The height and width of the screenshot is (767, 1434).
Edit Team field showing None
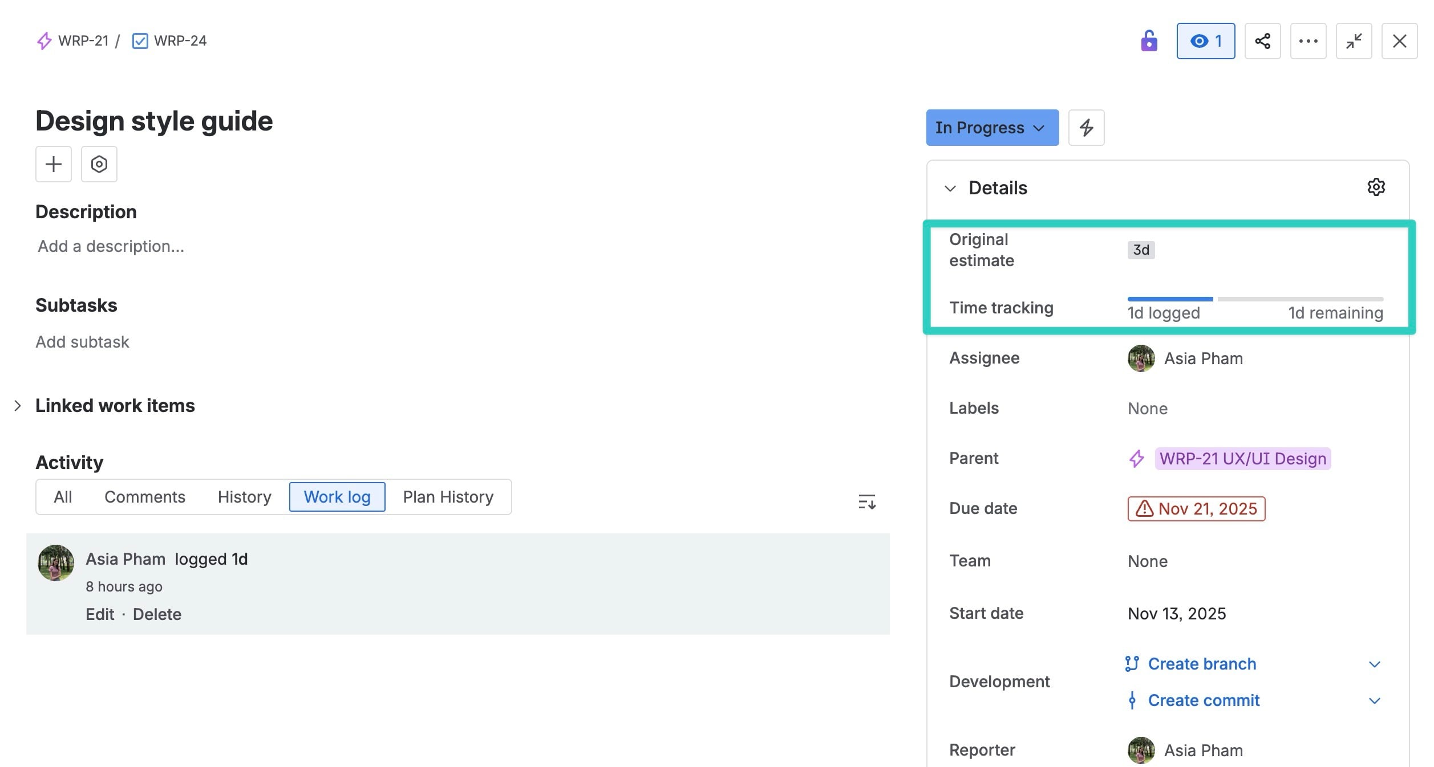click(1148, 561)
